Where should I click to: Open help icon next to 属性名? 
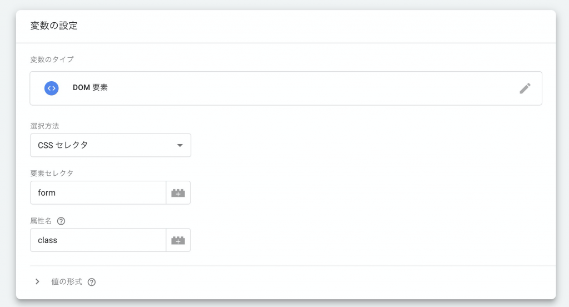tap(61, 221)
